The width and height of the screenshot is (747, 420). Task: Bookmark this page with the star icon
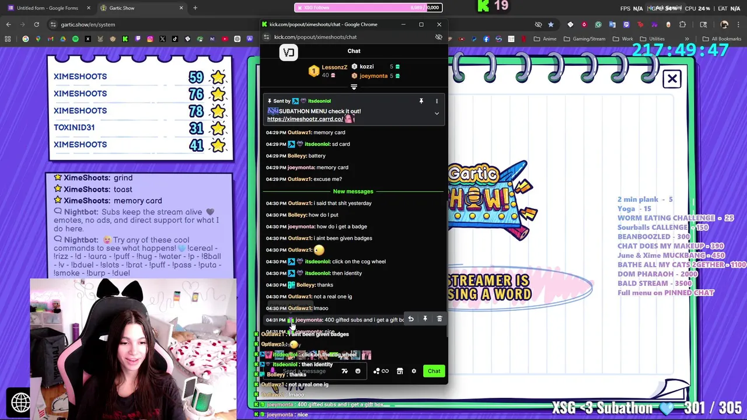click(x=550, y=24)
